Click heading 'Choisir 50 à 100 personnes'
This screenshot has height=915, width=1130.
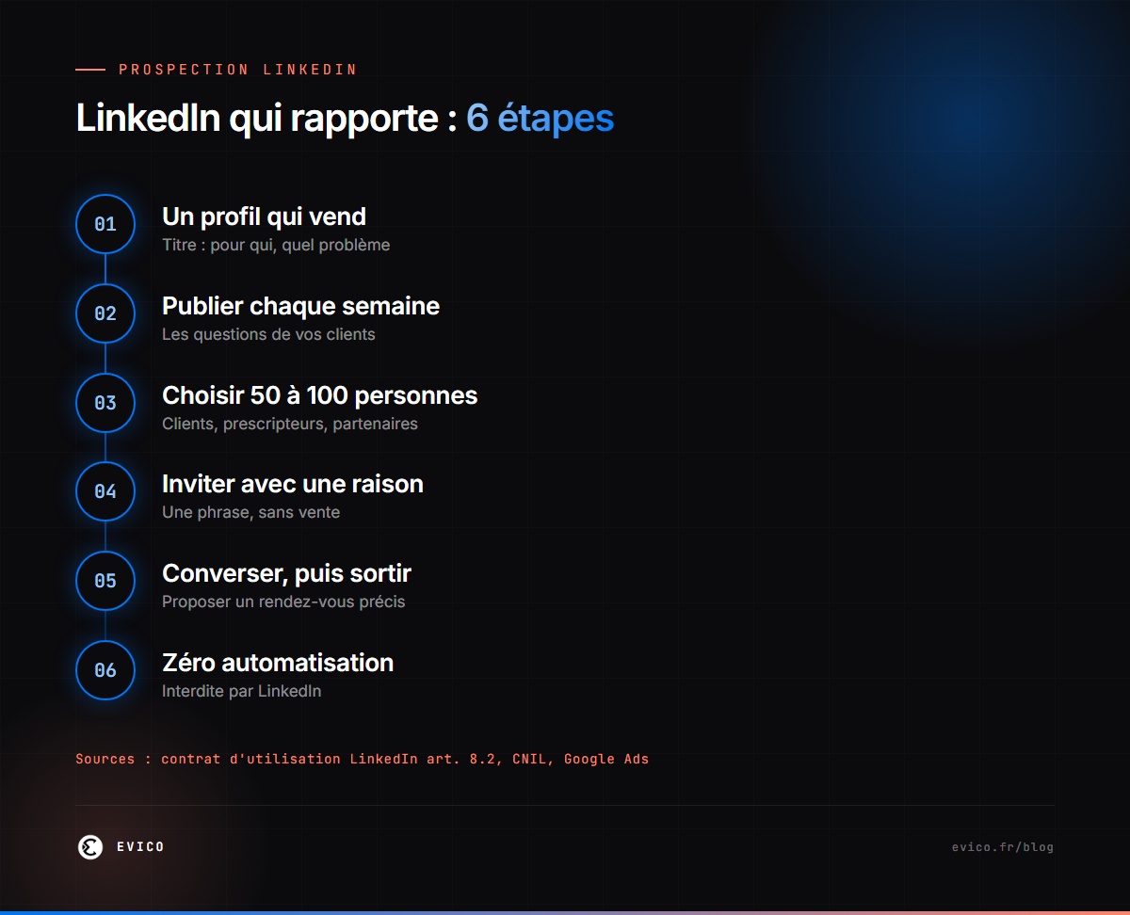(x=319, y=395)
